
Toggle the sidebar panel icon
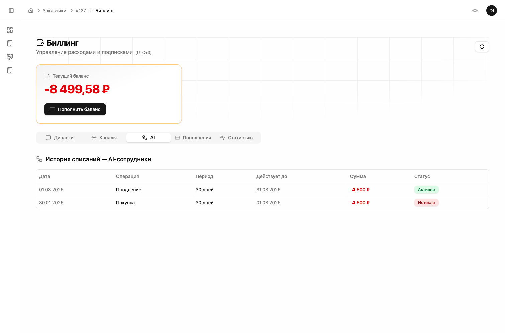click(x=11, y=11)
